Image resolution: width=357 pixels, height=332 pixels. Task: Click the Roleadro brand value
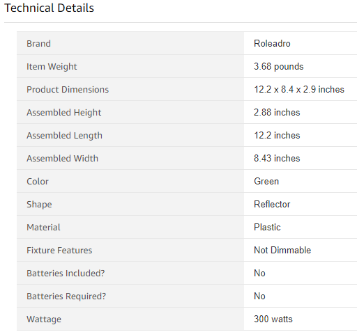tap(272, 43)
